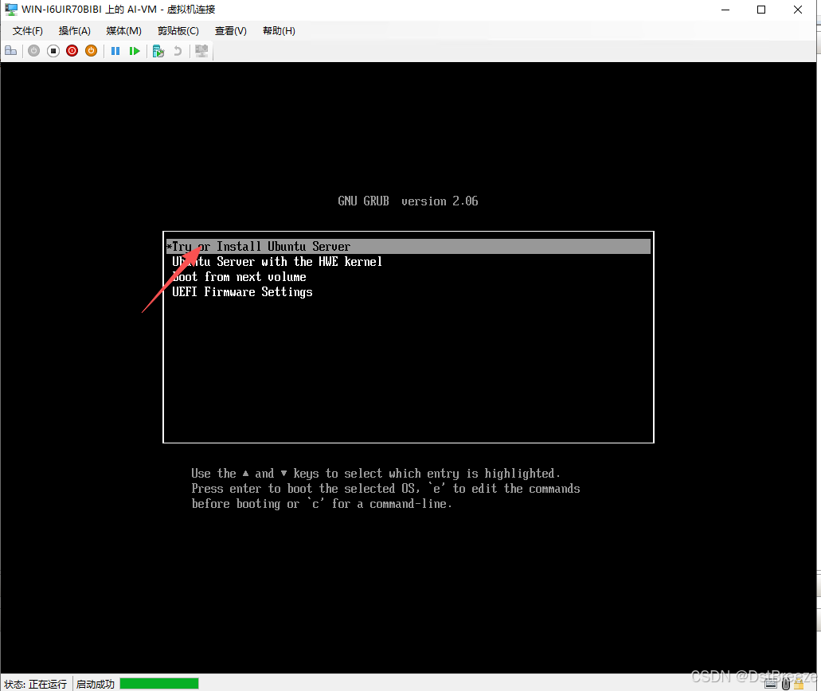Create a checkpoint with the toolbar icon
The height and width of the screenshot is (691, 821).
tap(158, 51)
